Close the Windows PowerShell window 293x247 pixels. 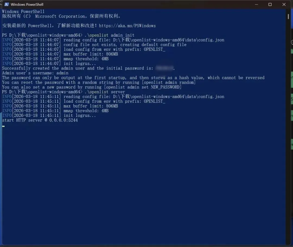[284, 4]
